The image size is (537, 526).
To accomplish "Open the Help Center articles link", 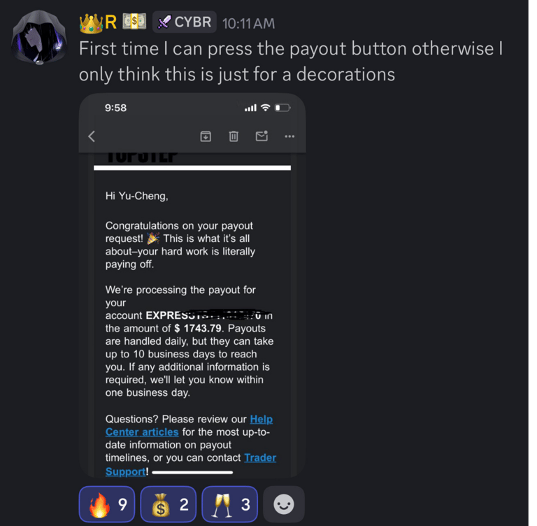I will 189,425.
